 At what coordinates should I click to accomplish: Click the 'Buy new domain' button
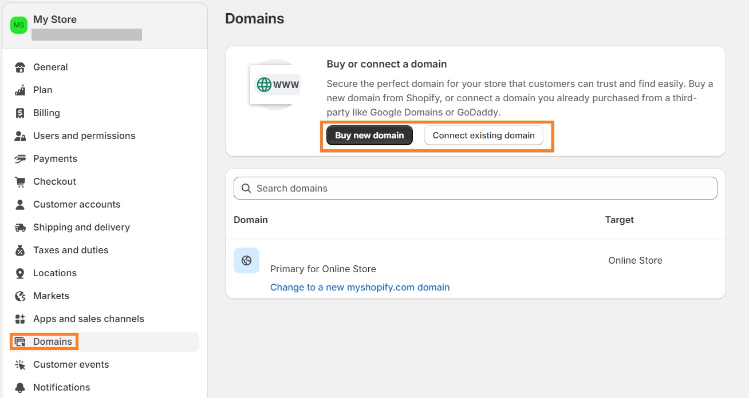369,135
